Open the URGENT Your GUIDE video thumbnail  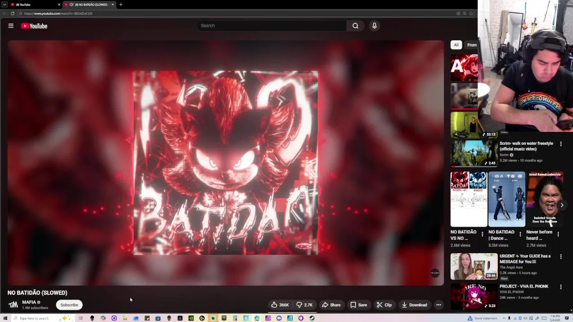[474, 267]
